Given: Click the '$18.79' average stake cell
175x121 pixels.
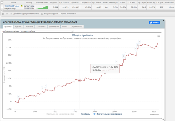Looking at the screenshot, I should click(x=64, y=7).
